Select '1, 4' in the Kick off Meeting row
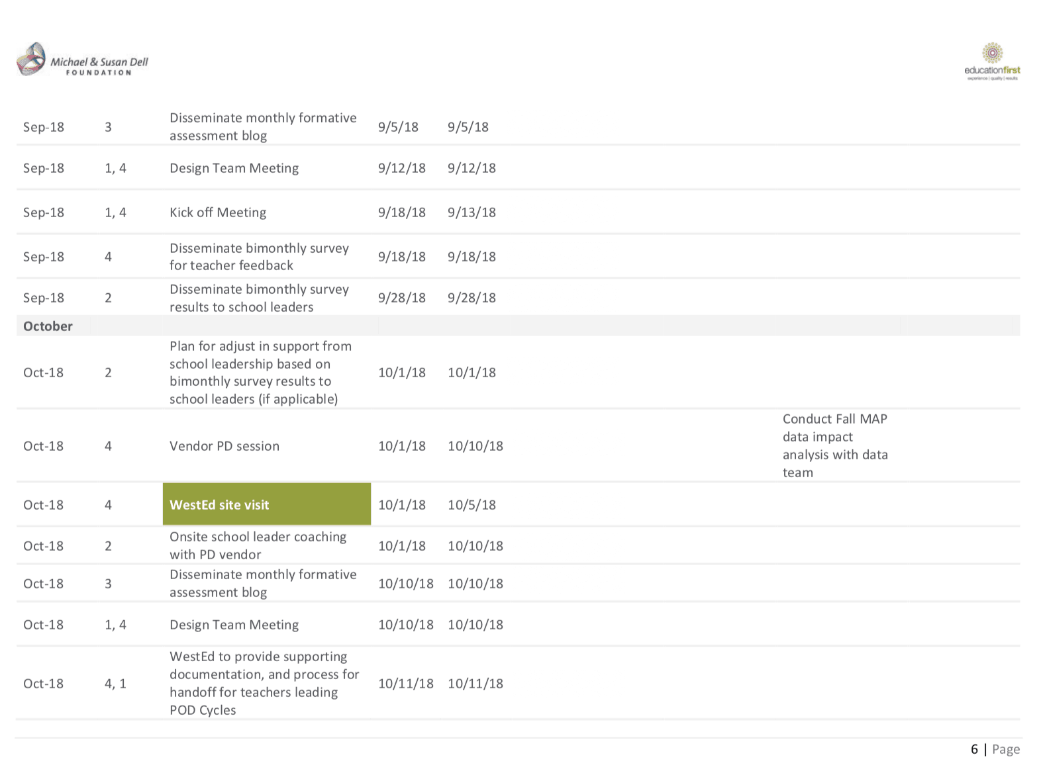The width and height of the screenshot is (1041, 777). pos(115,212)
